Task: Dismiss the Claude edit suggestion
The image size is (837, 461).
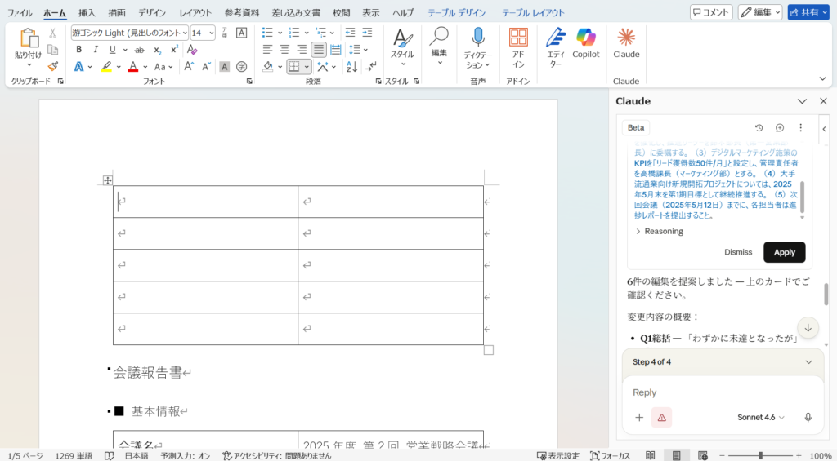Action: (x=737, y=252)
